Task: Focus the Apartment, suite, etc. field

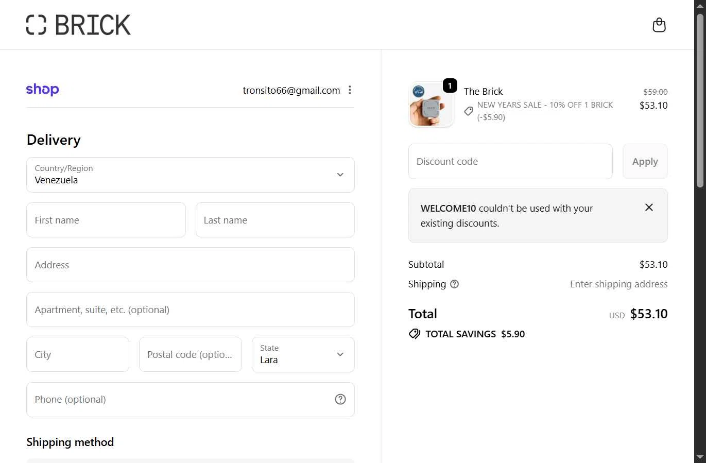Action: 191,310
